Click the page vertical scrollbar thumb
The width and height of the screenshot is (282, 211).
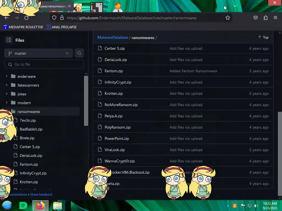(280, 154)
